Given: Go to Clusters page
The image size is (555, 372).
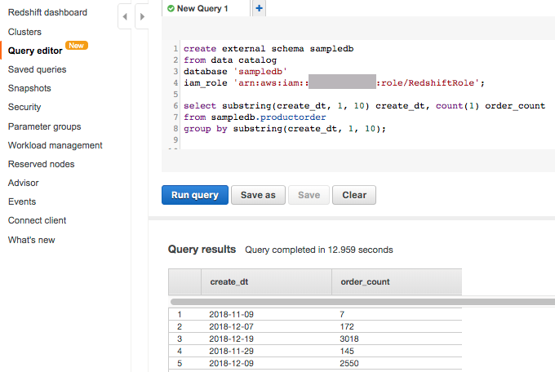Looking at the screenshot, I should tap(24, 32).
